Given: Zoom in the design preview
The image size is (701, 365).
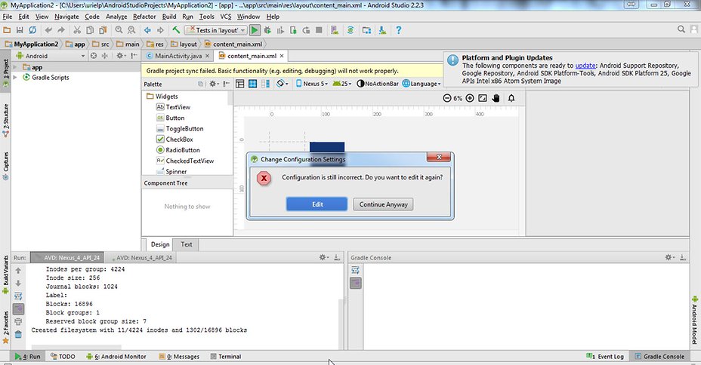Looking at the screenshot, I should (x=469, y=98).
